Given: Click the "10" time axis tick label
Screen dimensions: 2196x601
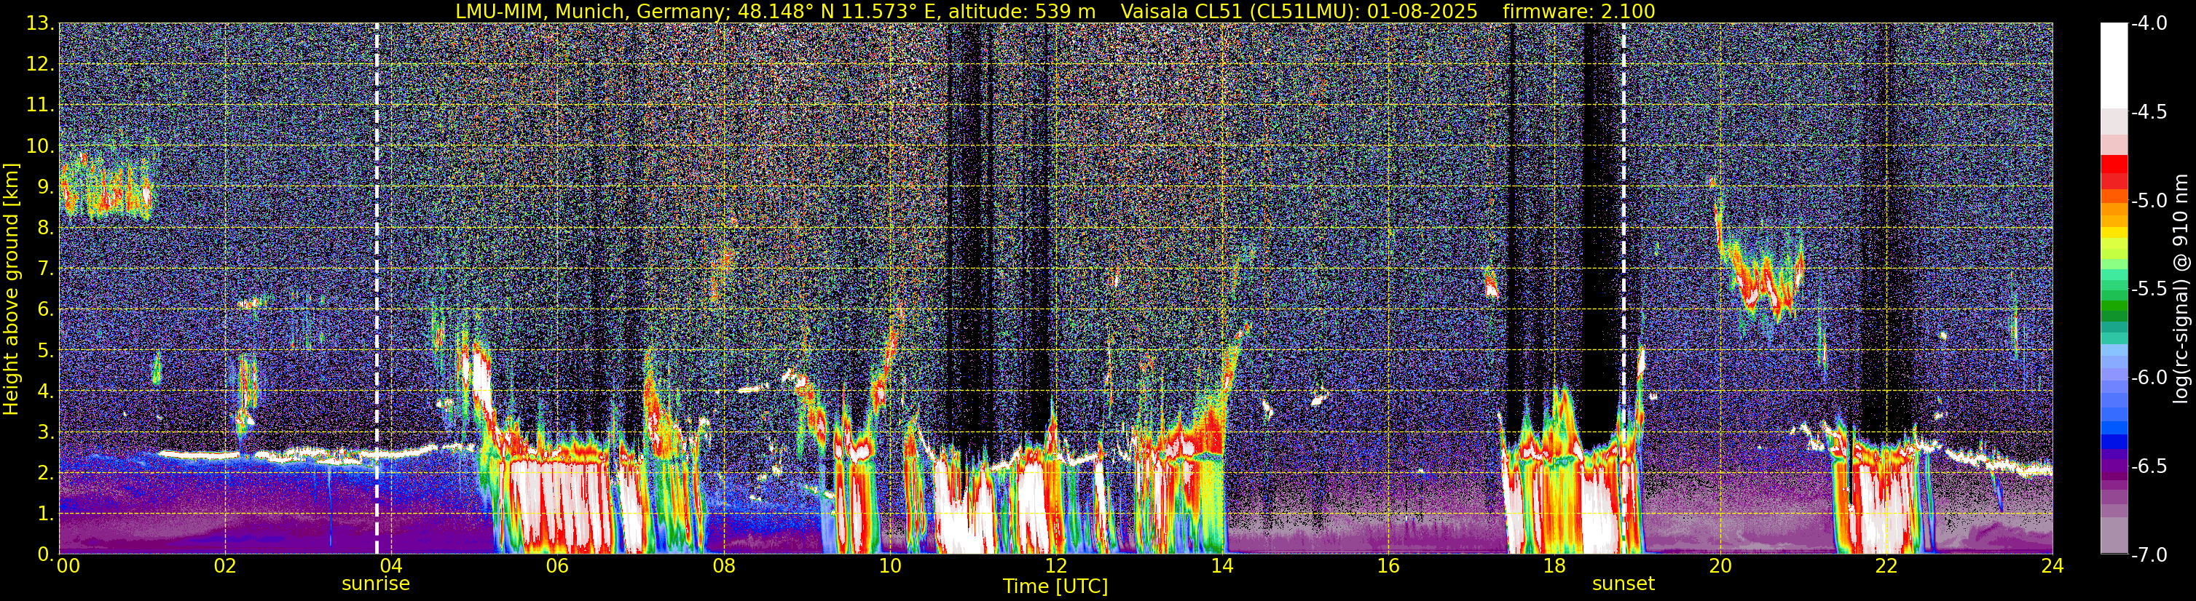Looking at the screenshot, I should [x=890, y=566].
